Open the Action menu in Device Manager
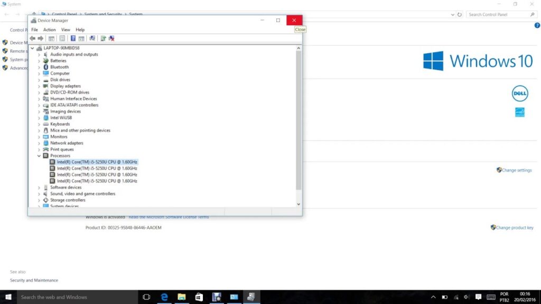Image resolution: width=541 pixels, height=304 pixels. point(49,30)
